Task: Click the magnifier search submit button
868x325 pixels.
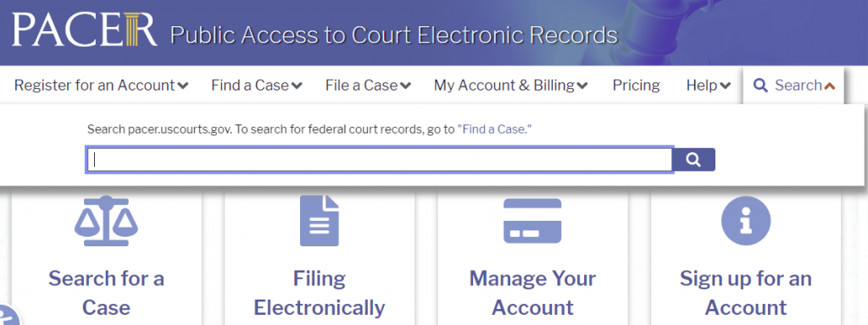Action: [693, 160]
